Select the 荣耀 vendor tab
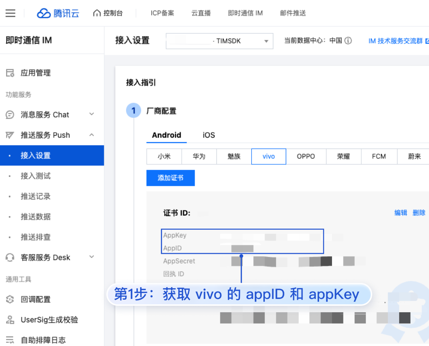 coord(343,156)
